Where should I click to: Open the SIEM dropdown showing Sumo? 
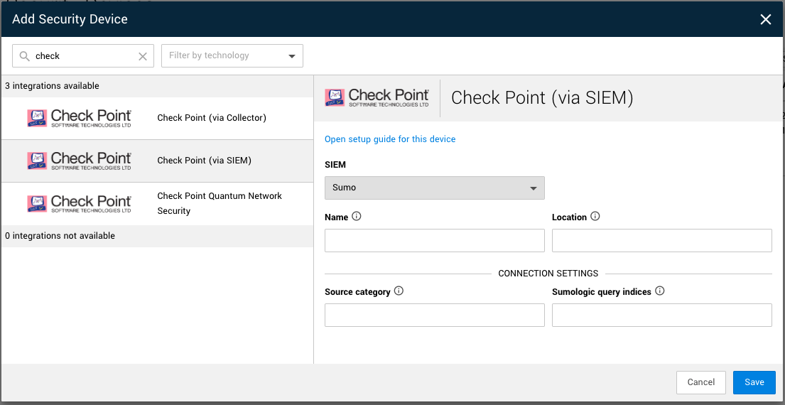tap(435, 188)
